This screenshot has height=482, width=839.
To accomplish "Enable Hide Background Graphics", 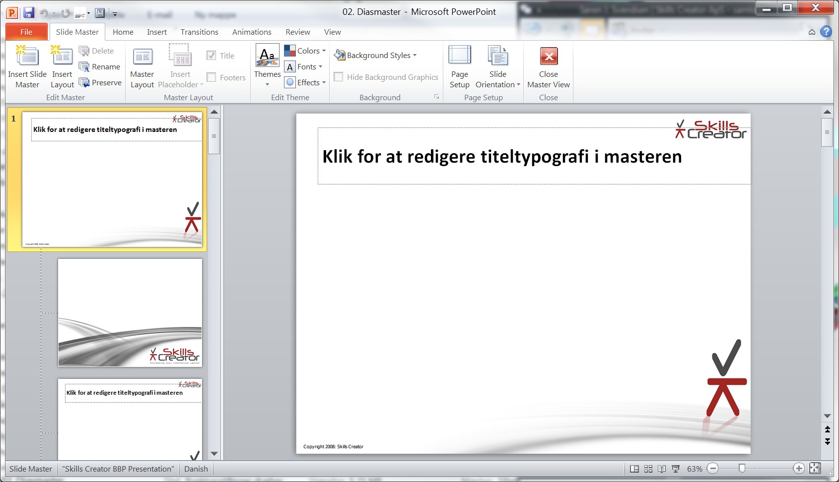I will pyautogui.click(x=339, y=77).
